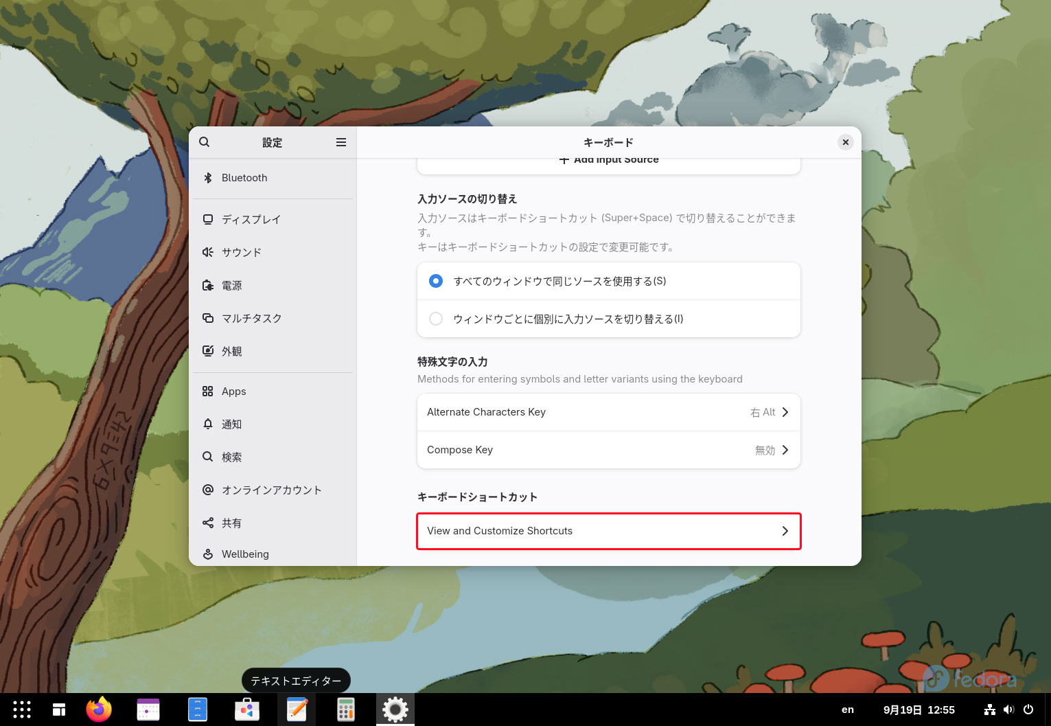Image resolution: width=1051 pixels, height=726 pixels.
Task: Switch to マルチタスク settings
Action: click(x=273, y=318)
